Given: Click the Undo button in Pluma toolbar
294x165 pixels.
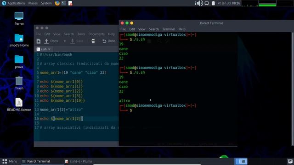Looking at the screenshot, I should click(x=109, y=41).
